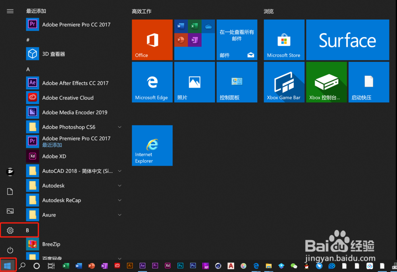
Task: Click the Pictures icon in the Start sidebar
Action: [10, 211]
